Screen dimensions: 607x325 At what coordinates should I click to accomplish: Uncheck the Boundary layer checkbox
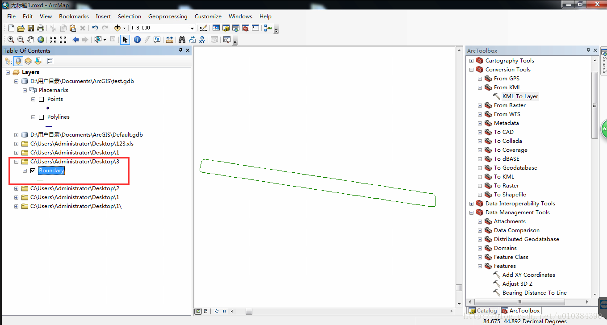coord(33,171)
